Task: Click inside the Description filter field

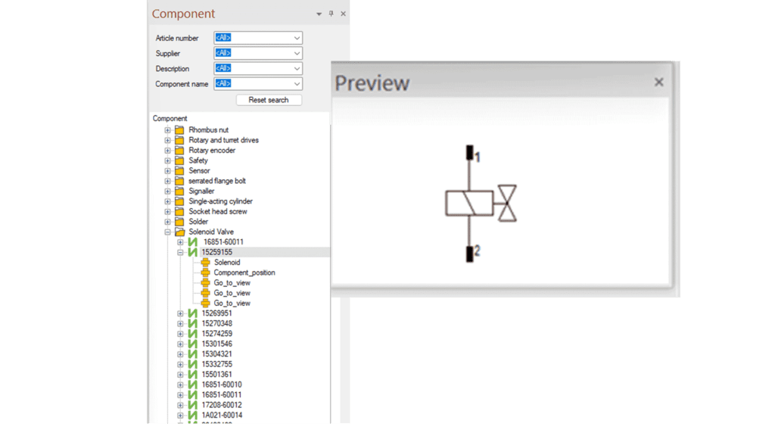Action: pos(254,69)
